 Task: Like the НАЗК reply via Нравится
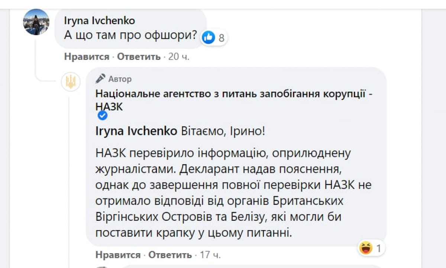[118, 255]
